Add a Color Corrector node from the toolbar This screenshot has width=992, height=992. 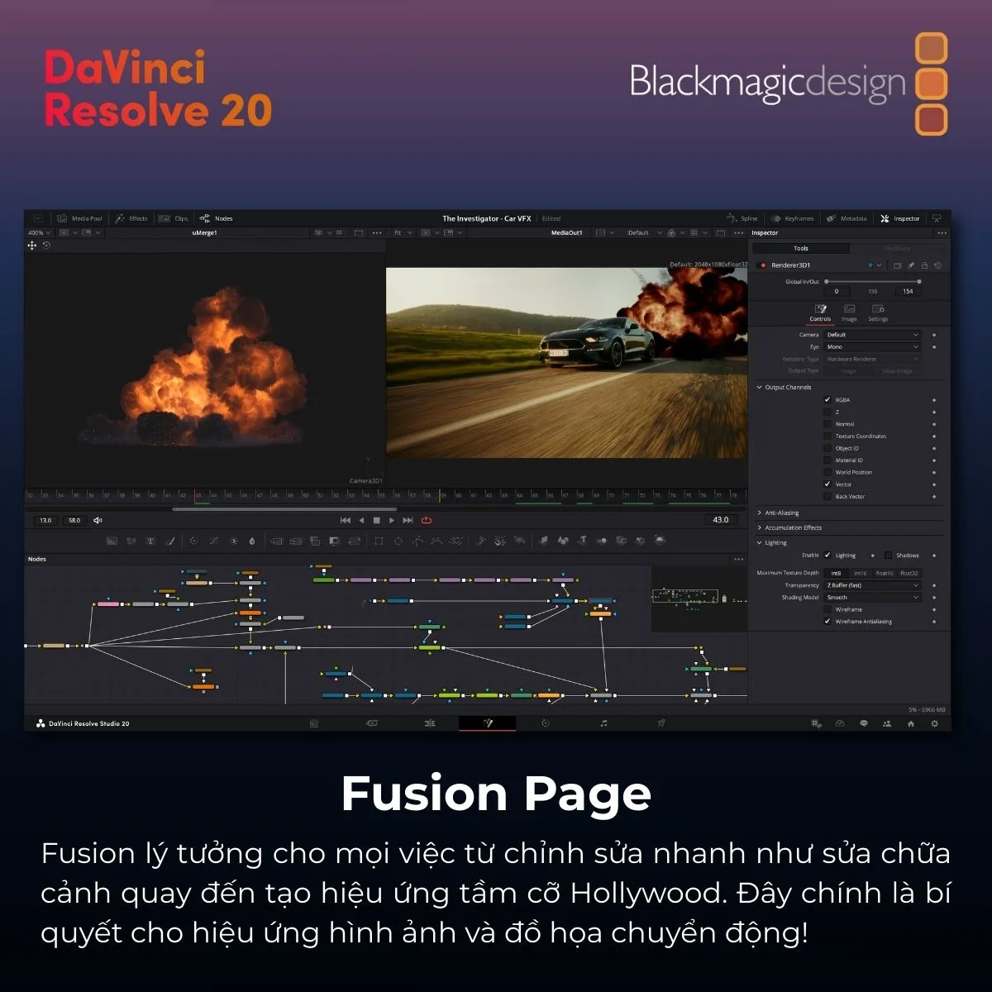193,541
